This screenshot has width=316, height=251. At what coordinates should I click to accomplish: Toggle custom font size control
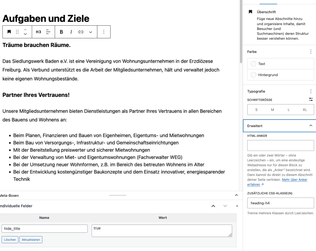310,99
